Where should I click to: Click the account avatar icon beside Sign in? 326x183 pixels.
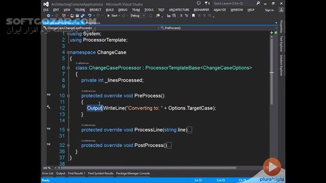tap(281, 10)
